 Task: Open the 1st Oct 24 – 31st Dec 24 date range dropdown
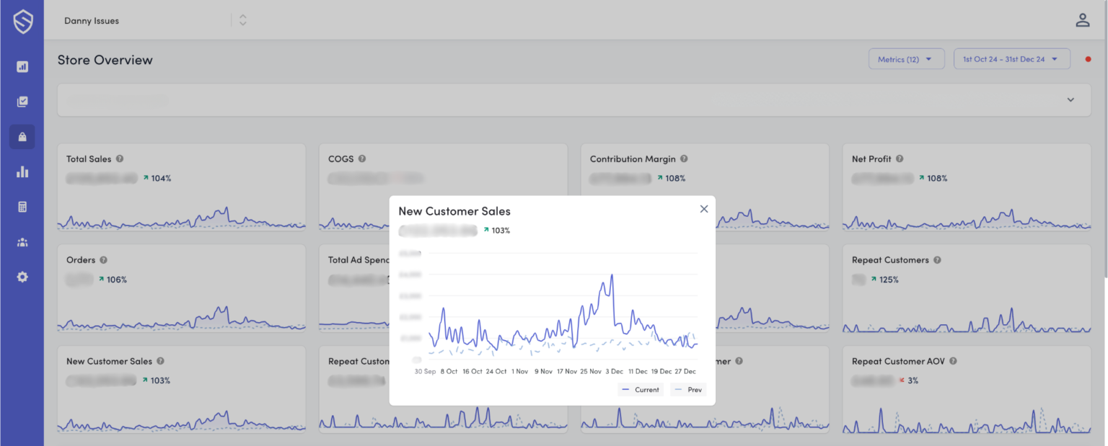click(x=1011, y=59)
